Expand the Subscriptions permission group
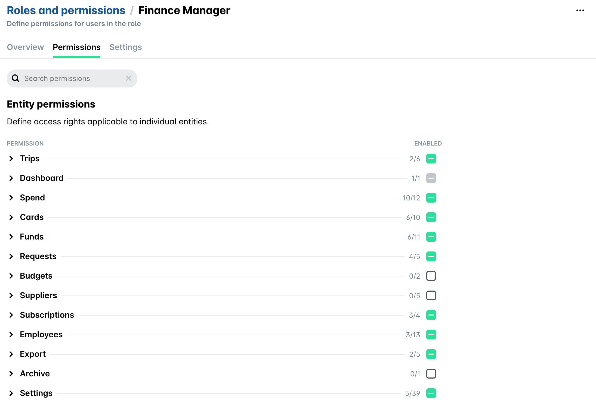This screenshot has width=596, height=403. (11, 315)
